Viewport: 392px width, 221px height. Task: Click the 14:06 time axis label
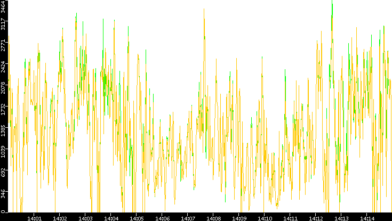click(162, 218)
